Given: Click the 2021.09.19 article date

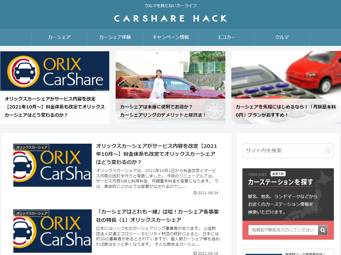Looking at the screenshot, I should click(x=206, y=253).
